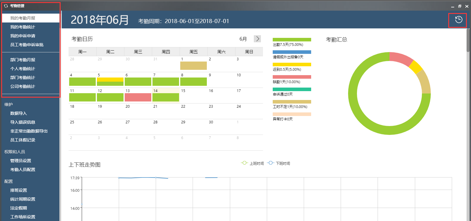
Task: Click the red 缺勤 legend color bar
Action: pos(292,77)
